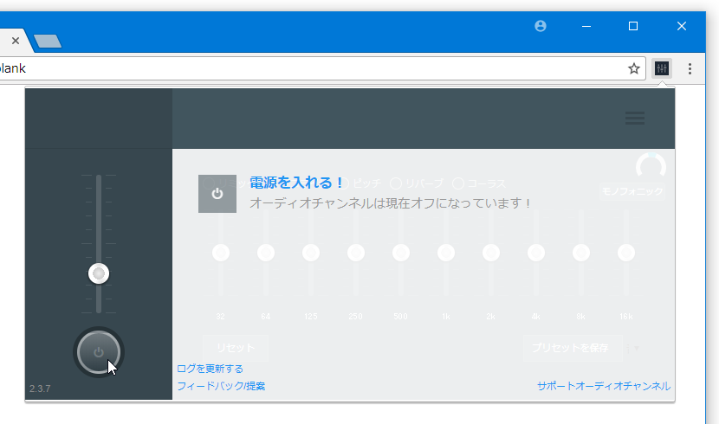
Task: Click the オーディオチャンネルは現在オフになっています！ message
Action: (390, 202)
